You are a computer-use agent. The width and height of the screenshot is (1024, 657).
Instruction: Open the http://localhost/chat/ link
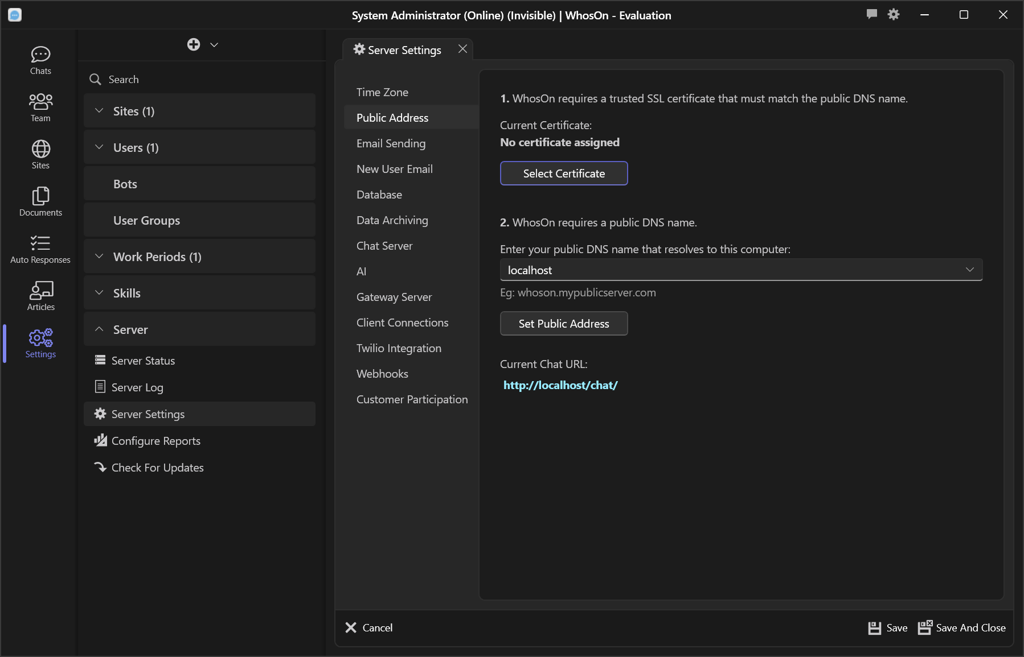560,385
